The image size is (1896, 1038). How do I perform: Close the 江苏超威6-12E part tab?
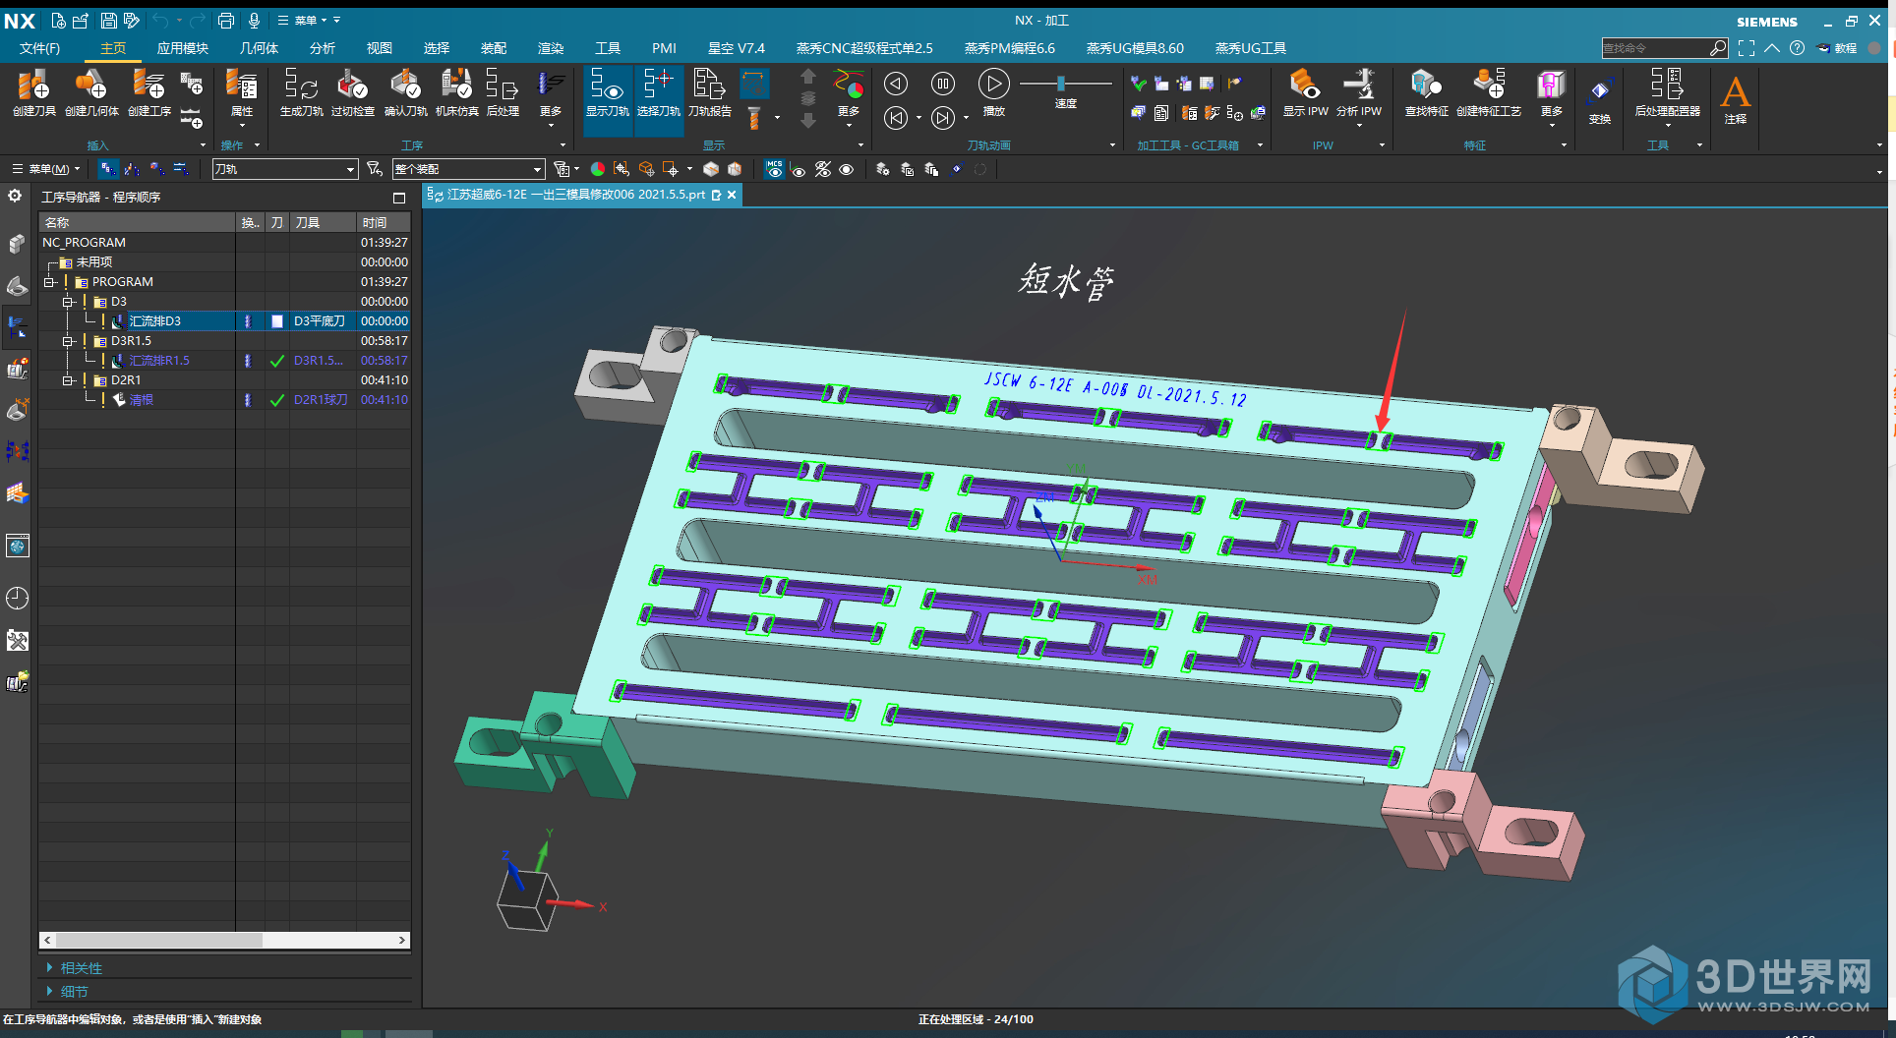click(732, 195)
